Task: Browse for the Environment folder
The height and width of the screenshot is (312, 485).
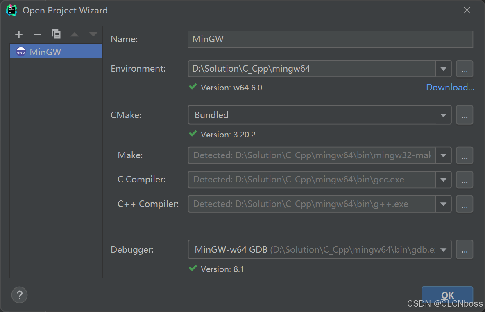Action: tap(465, 69)
